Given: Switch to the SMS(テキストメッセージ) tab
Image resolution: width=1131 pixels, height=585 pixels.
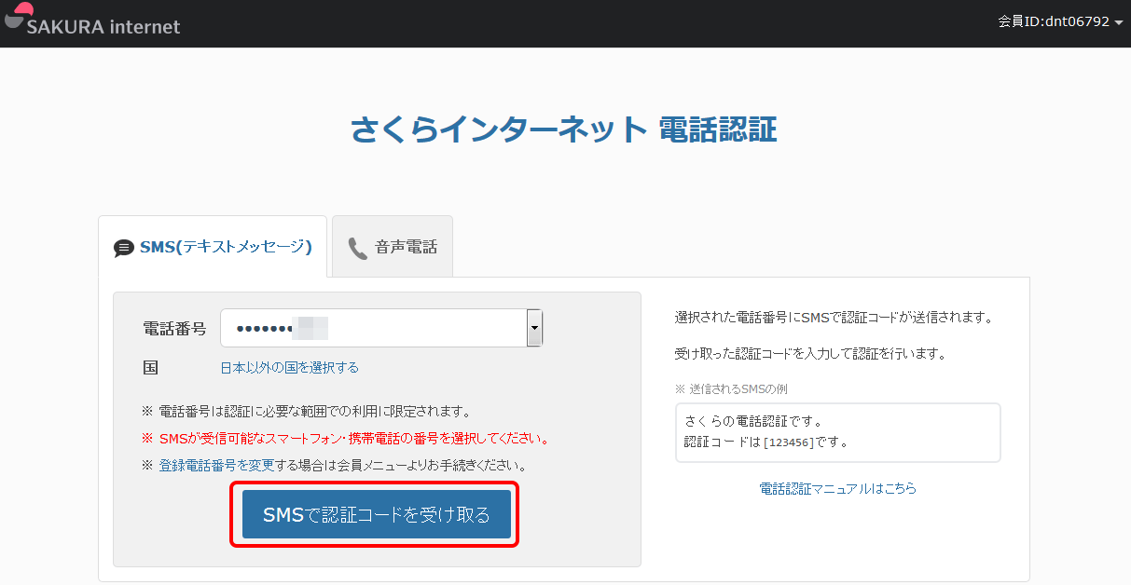Looking at the screenshot, I should click(213, 247).
